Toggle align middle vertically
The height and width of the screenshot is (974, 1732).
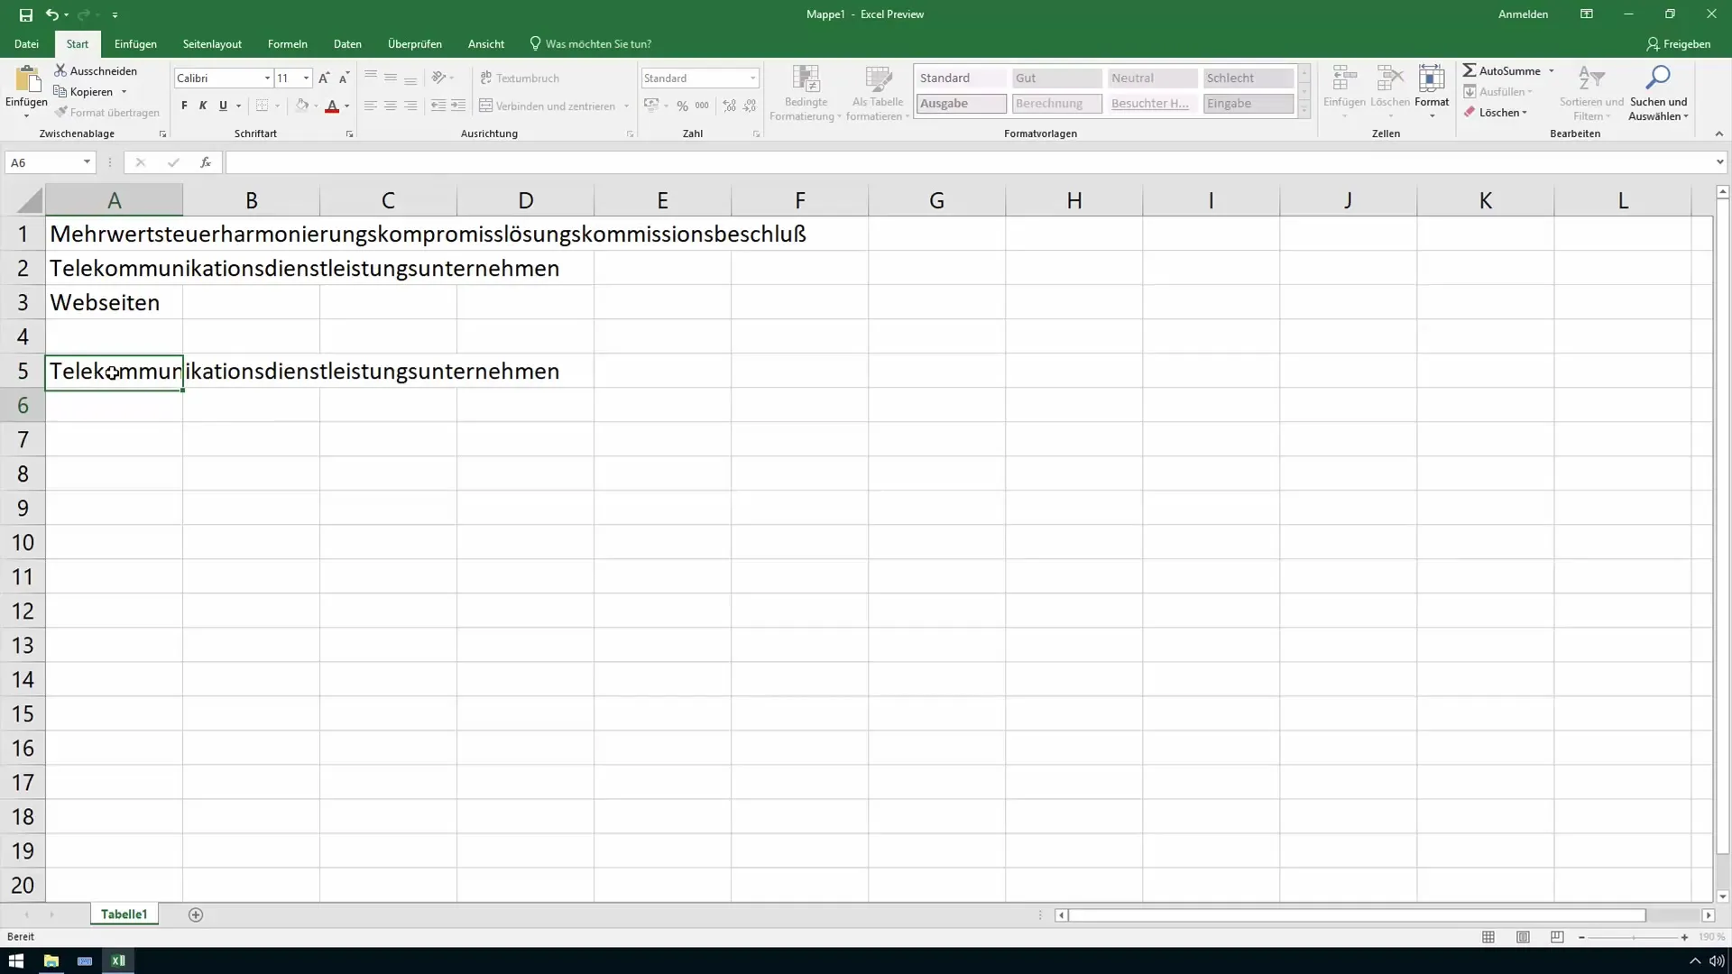coord(391,78)
